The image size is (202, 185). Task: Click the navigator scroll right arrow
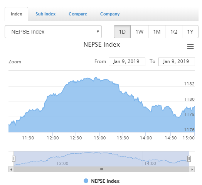[x=192, y=170]
